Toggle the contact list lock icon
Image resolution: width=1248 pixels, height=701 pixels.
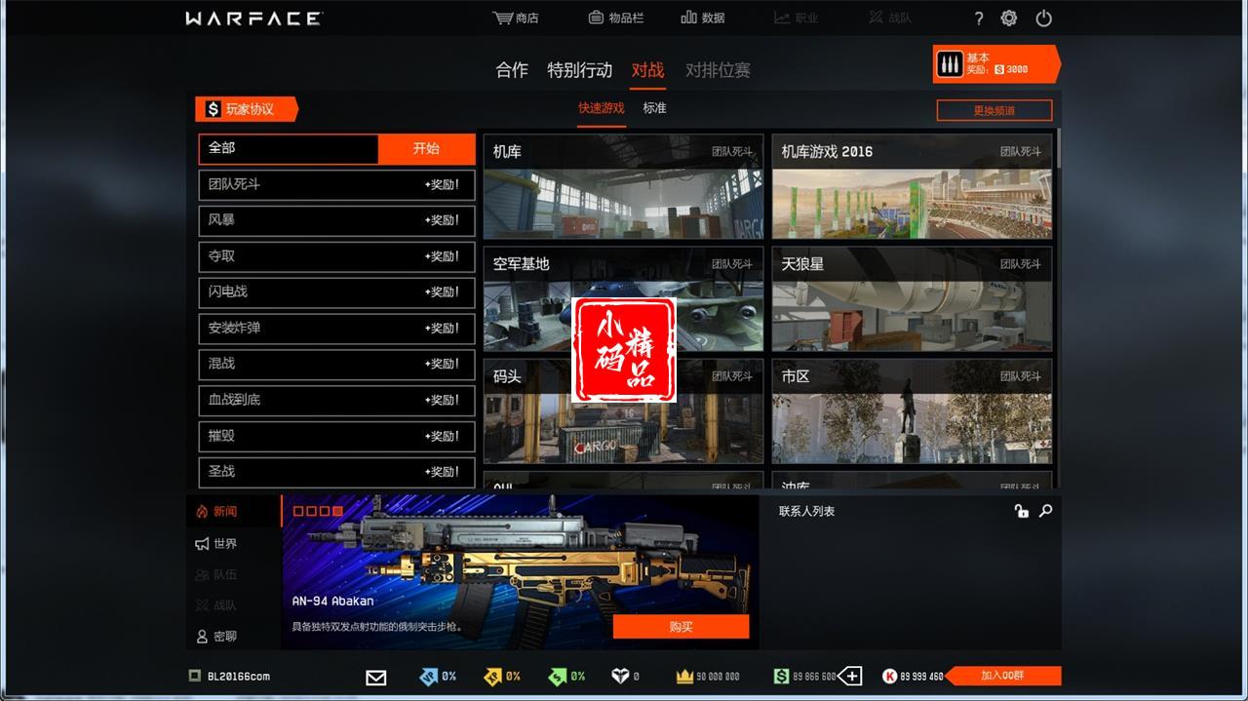point(1021,511)
